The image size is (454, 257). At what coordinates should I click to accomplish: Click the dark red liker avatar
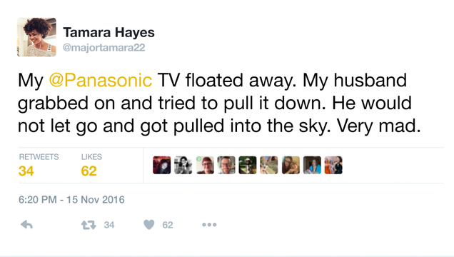(x=162, y=165)
